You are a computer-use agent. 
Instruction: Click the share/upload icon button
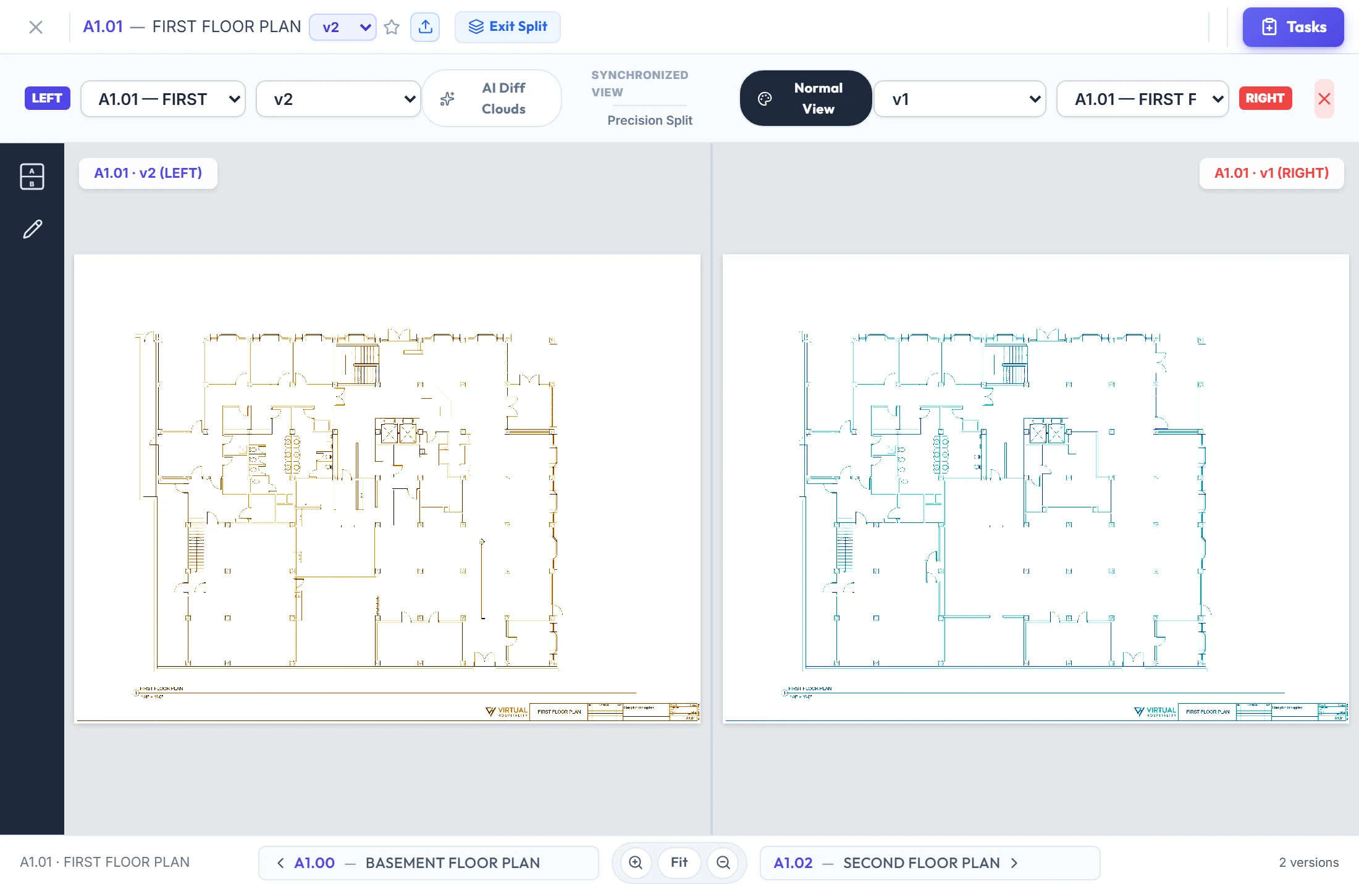point(425,27)
